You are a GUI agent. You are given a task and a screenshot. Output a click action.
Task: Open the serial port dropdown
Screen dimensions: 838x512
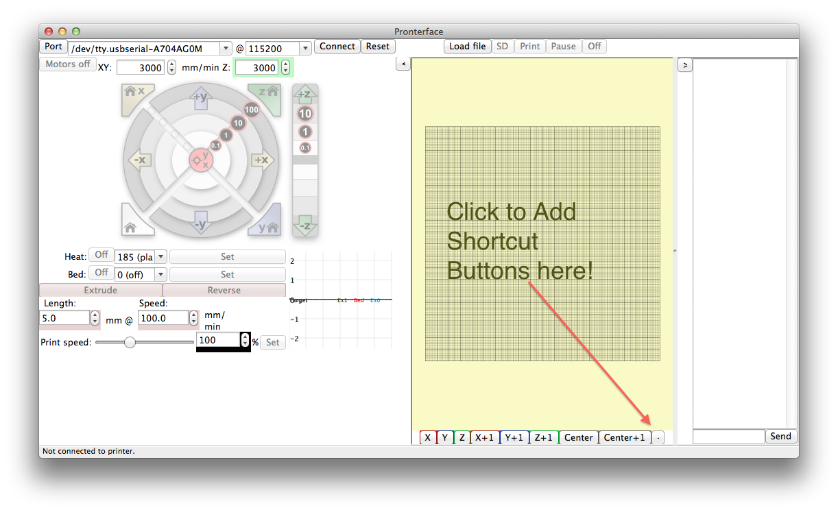click(x=226, y=48)
